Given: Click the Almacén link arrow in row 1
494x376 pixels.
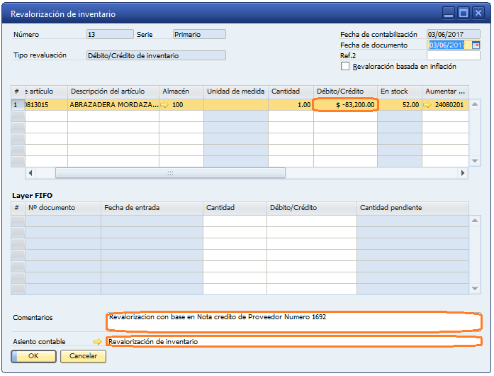Looking at the screenshot, I should click(x=165, y=105).
